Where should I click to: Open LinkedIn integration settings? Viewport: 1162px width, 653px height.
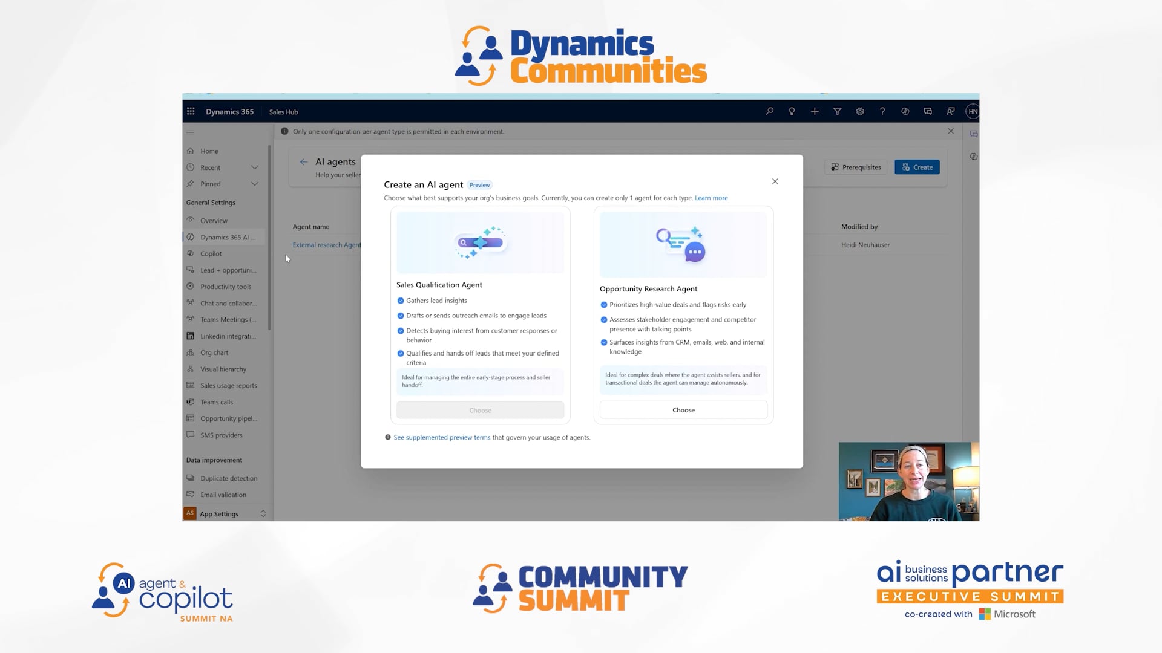click(228, 336)
